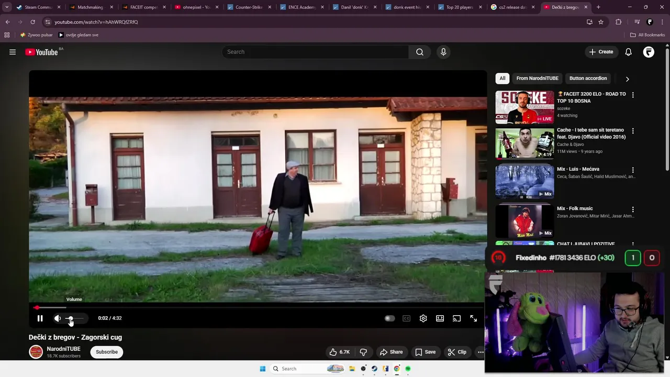Enter full screen mode

473,318
